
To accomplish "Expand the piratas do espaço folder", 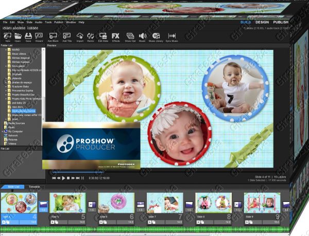I will pos(6,82).
